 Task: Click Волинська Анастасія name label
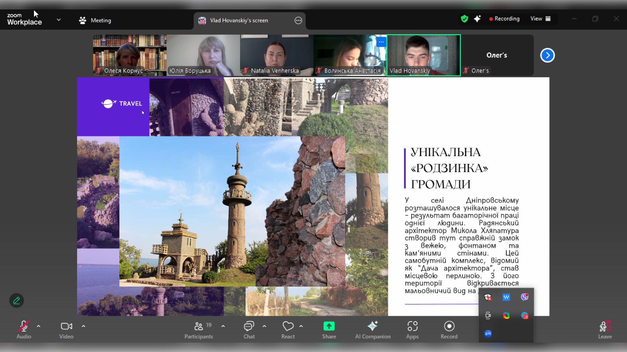[x=352, y=71]
